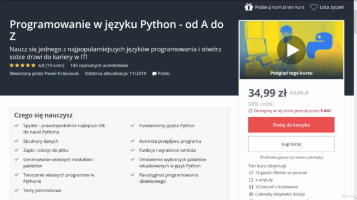
Task: Click checkmark beside 'Funkcje i wyrażenie lambda'
Action: pos(133,150)
